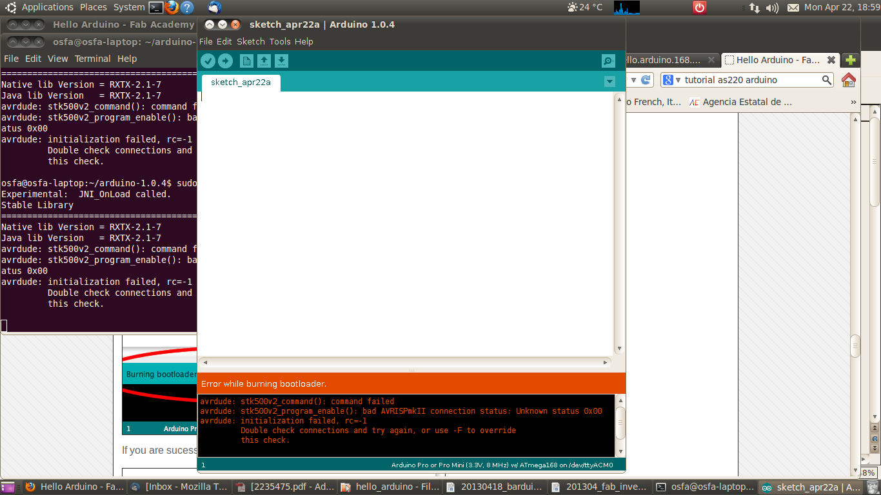Create a new sketch with New icon
Viewport: 881px width, 495px height.
click(246, 61)
